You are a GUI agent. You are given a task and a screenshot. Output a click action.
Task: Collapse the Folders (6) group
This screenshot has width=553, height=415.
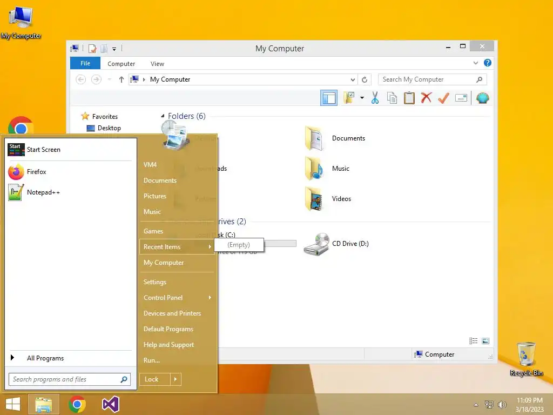[x=163, y=116]
